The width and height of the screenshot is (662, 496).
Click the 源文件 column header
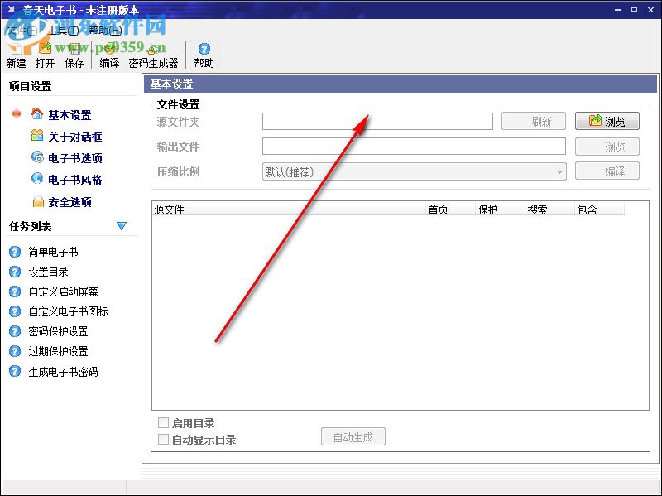[x=289, y=209]
